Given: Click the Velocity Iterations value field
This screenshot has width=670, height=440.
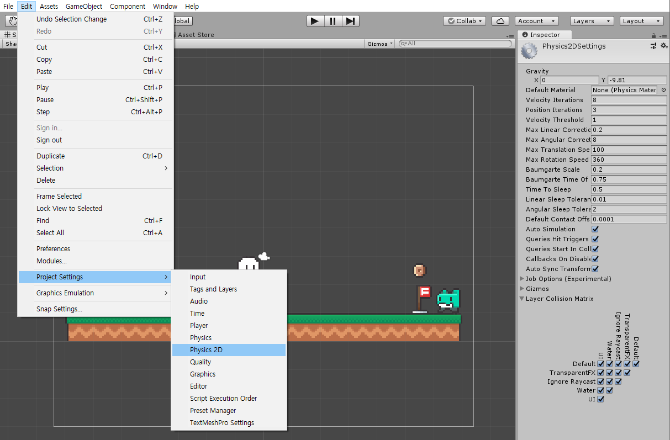Looking at the screenshot, I should point(629,100).
